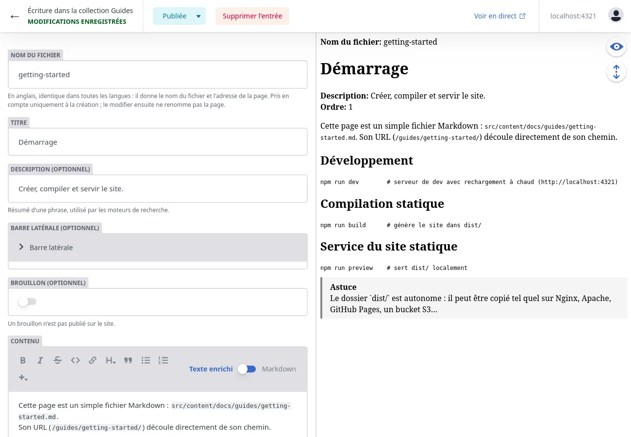631x437 pixels.
Task: Click into the Contenu editor text area
Action: [158, 415]
